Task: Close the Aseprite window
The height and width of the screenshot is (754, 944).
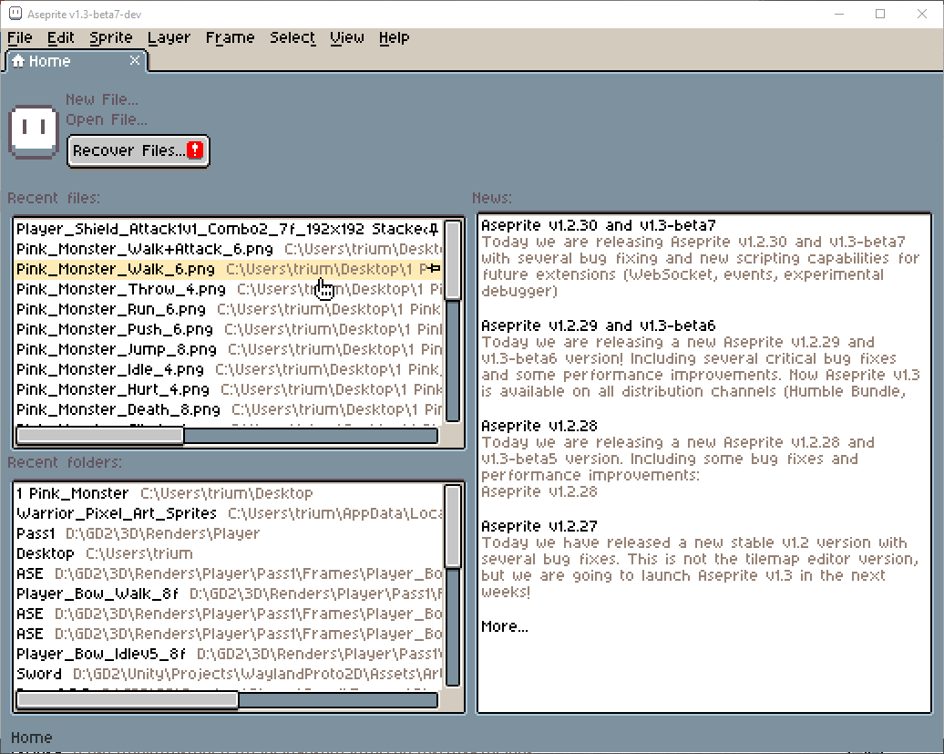Action: tap(922, 14)
